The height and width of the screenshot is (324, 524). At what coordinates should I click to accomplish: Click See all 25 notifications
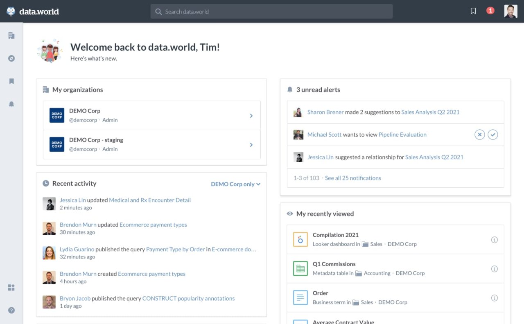(353, 178)
